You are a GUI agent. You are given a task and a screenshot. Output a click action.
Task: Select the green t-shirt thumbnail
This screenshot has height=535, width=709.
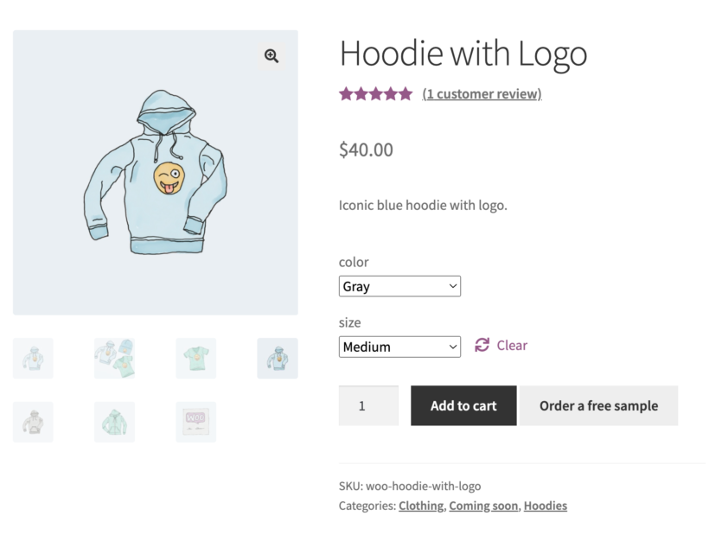[195, 358]
